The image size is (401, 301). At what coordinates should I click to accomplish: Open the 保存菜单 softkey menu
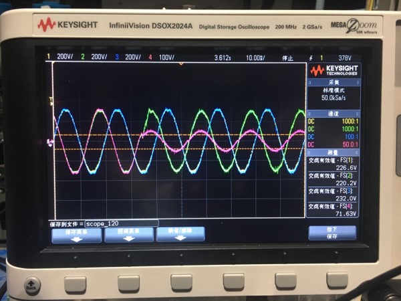tap(76, 233)
